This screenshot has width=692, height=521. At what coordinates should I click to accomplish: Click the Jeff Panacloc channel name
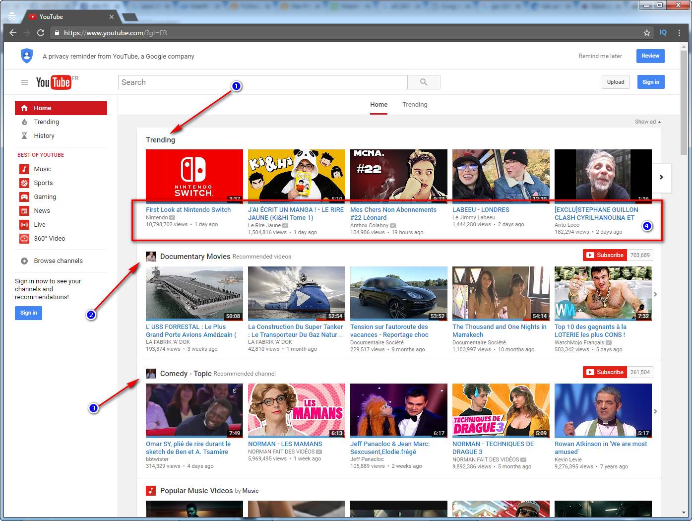(x=367, y=459)
